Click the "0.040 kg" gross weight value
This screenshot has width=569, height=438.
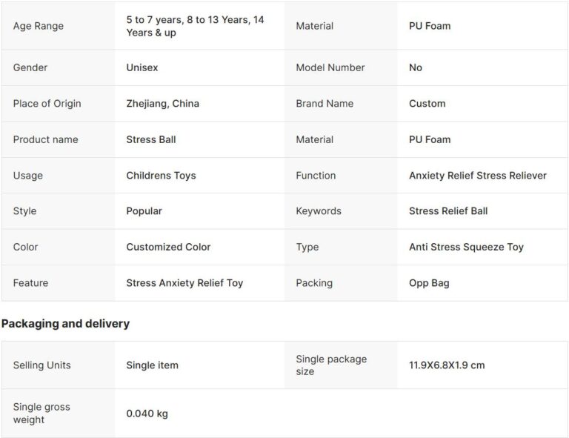[x=147, y=414]
